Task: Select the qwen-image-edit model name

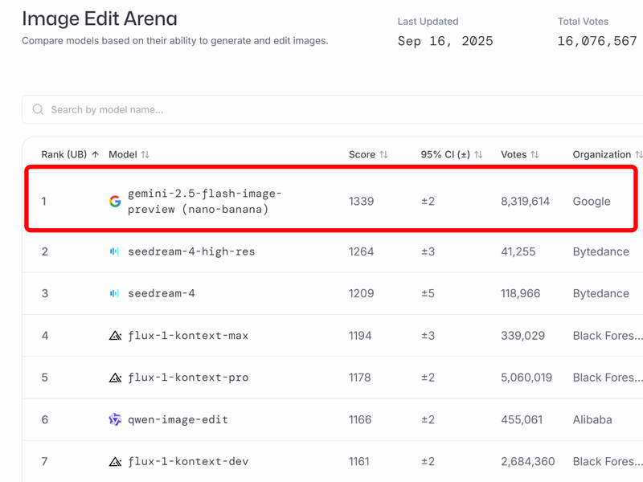Action: (x=178, y=419)
